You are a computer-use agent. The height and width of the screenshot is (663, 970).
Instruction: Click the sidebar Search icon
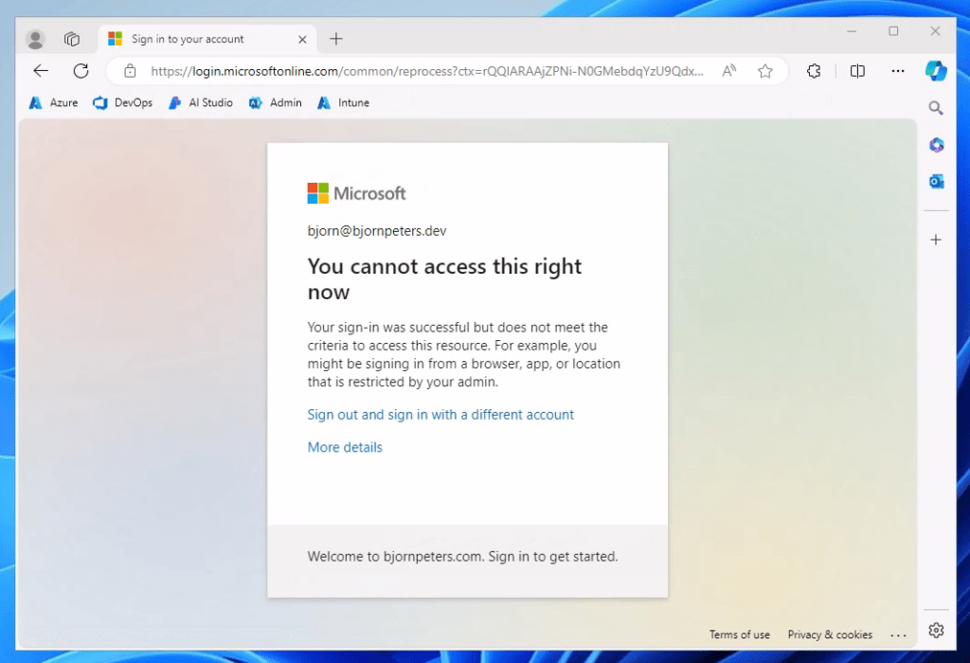tap(936, 108)
